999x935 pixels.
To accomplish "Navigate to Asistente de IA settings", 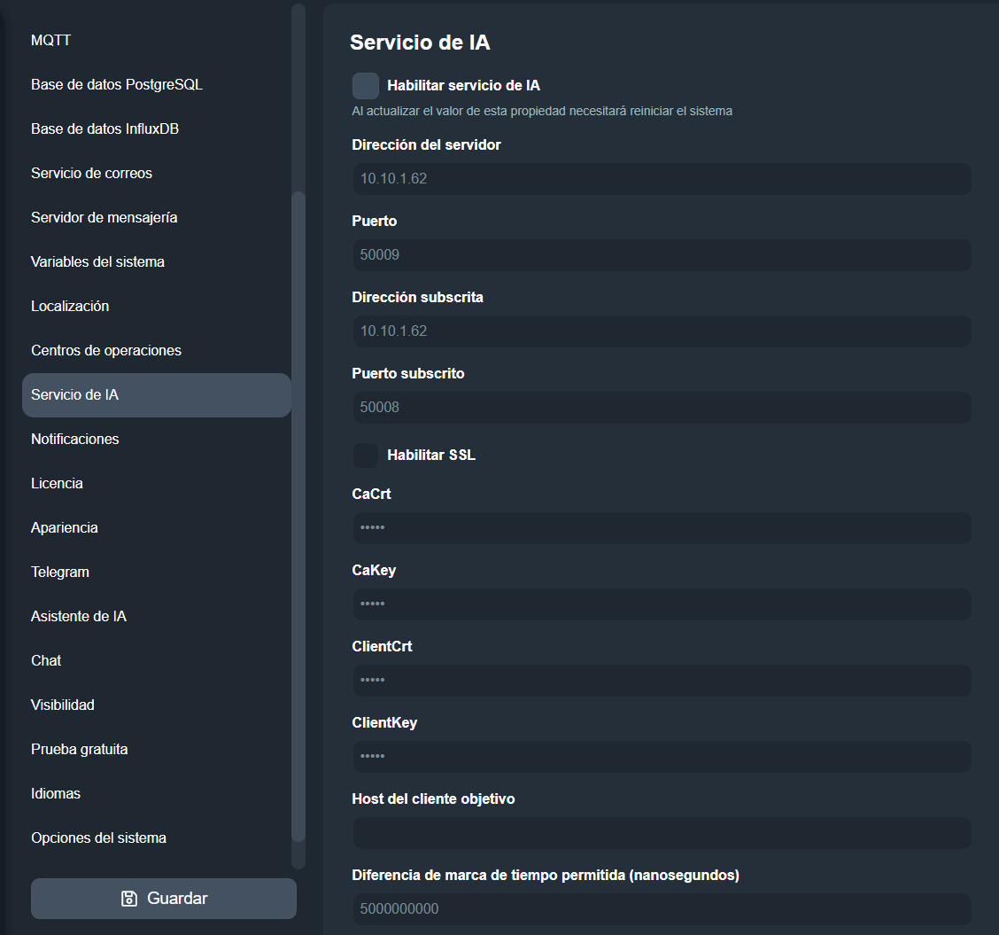I will click(x=79, y=617).
